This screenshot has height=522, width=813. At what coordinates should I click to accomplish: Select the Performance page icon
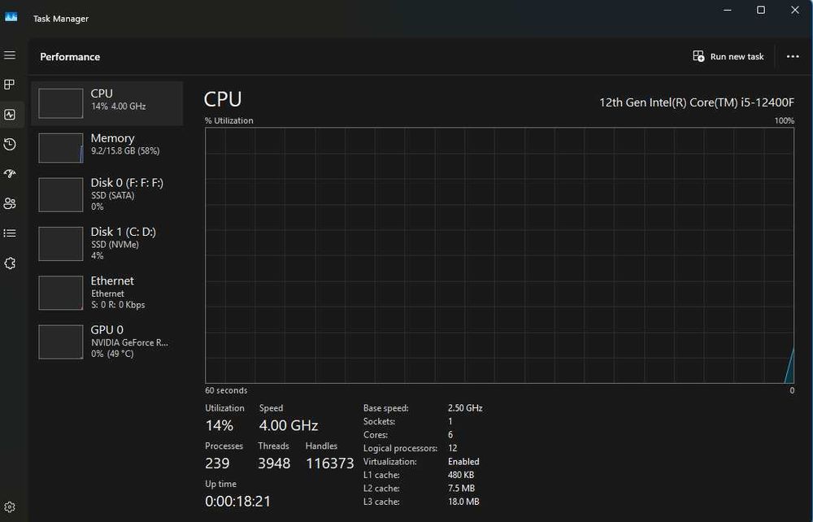point(10,115)
